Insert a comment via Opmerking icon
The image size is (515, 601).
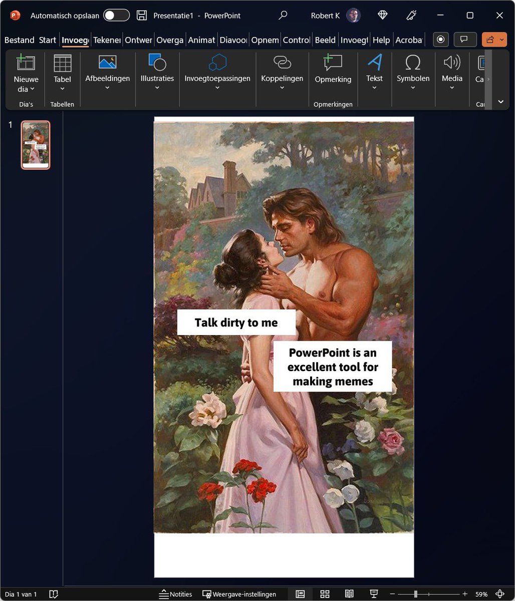(333, 63)
